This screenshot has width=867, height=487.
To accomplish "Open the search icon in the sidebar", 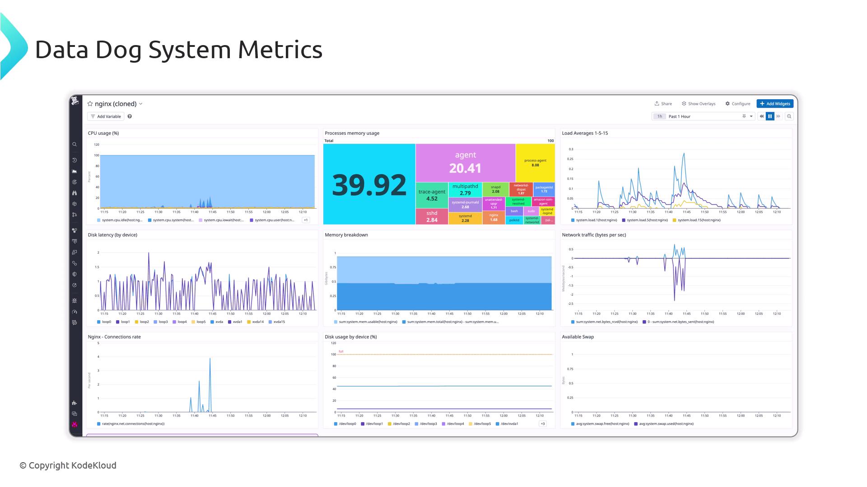I will 75,145.
